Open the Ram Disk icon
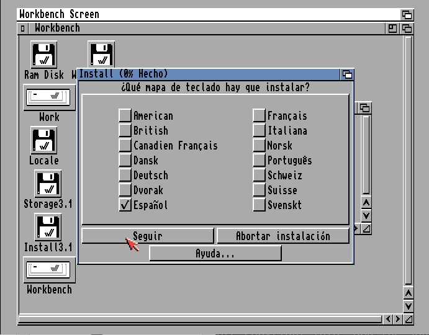 point(44,55)
